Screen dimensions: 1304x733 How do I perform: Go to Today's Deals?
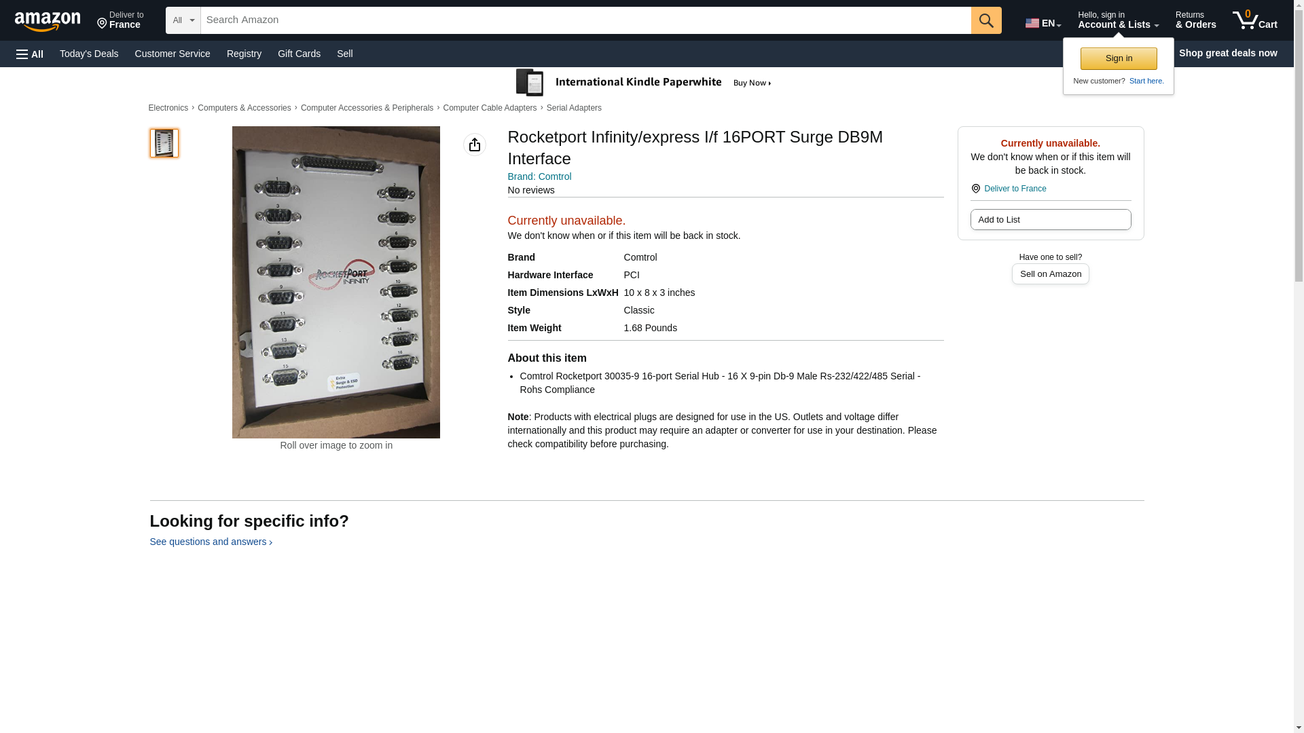89,54
